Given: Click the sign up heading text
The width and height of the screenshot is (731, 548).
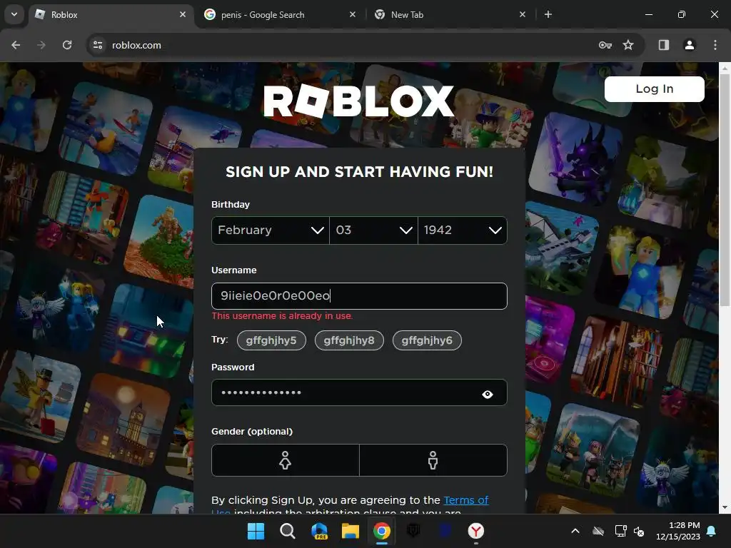Looking at the screenshot, I should click(359, 172).
